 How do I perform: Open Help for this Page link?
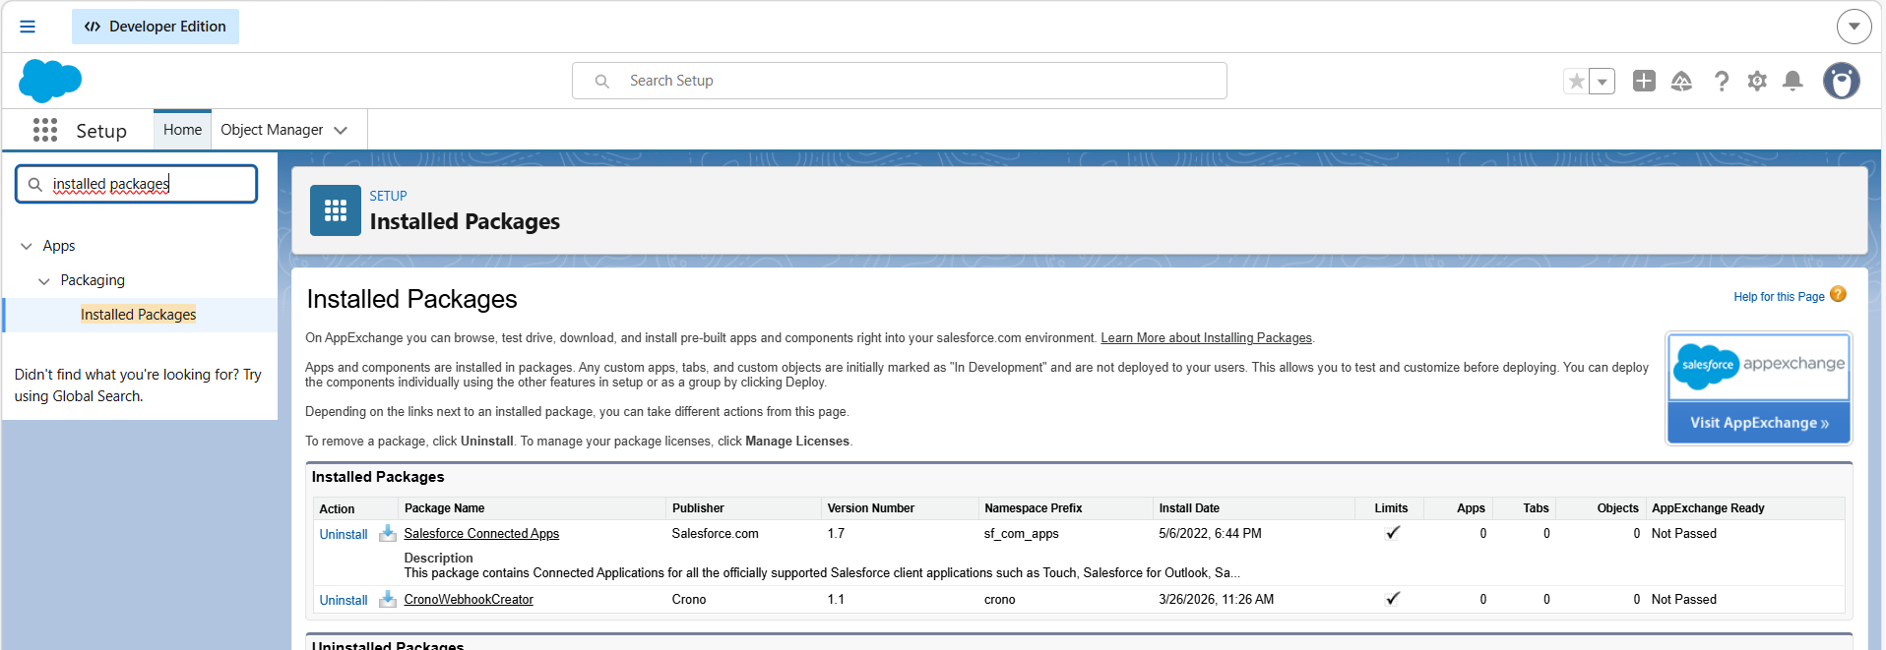coord(1779,297)
